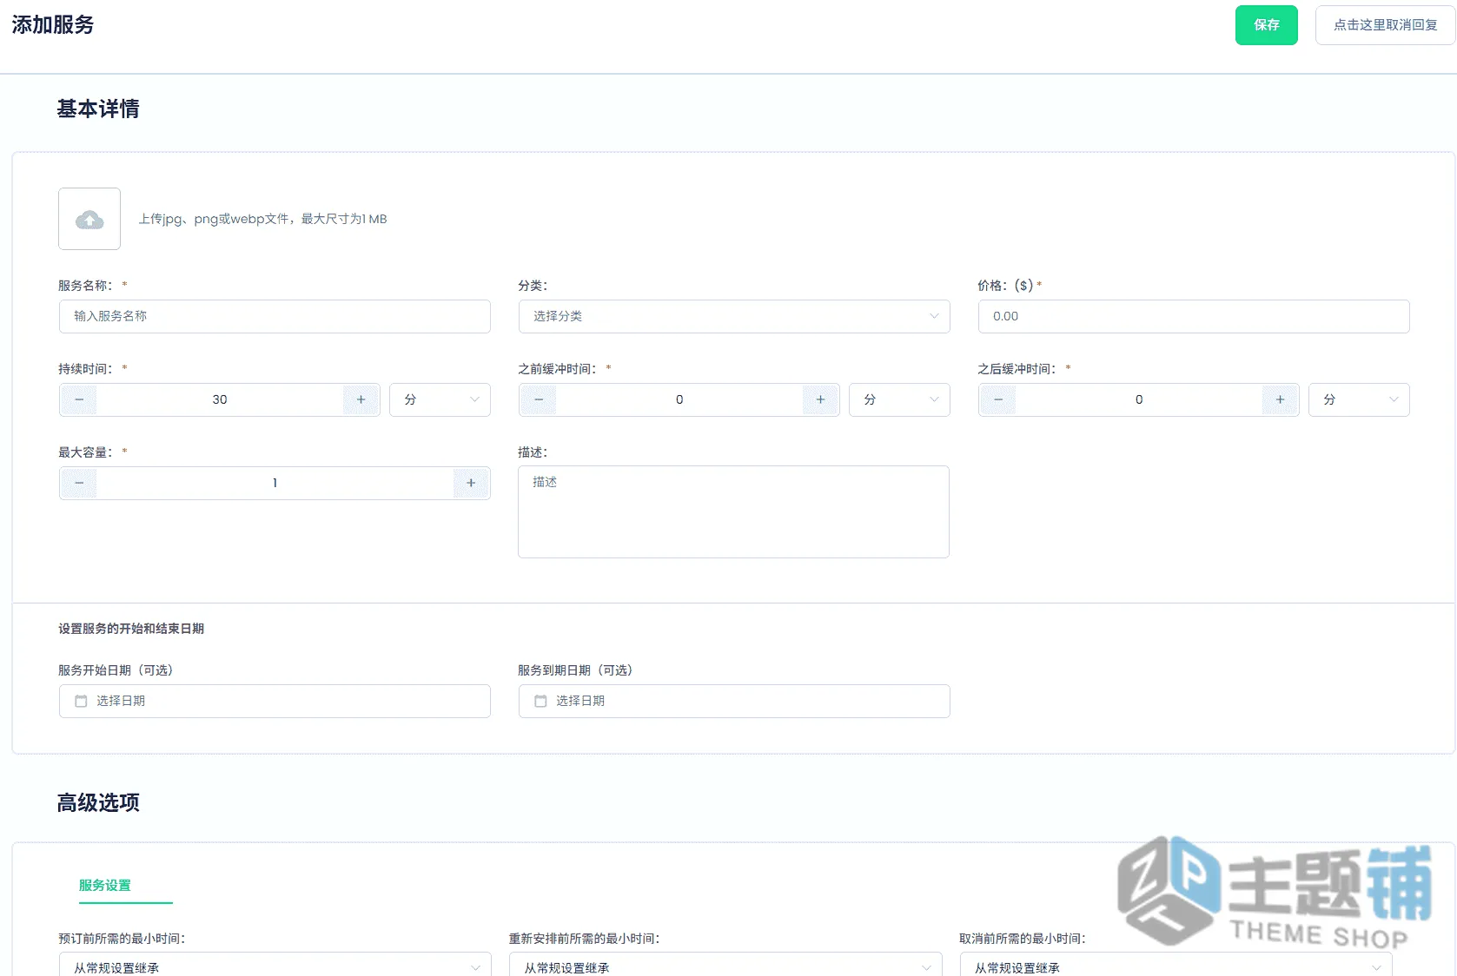Click the calendar icon in 服务开始日期 field
Image resolution: width=1457 pixels, height=976 pixels.
click(x=81, y=701)
